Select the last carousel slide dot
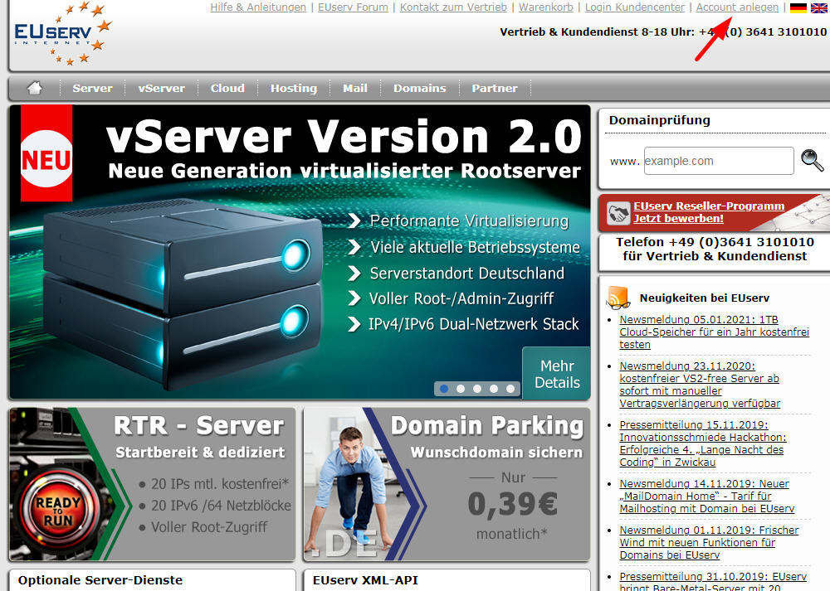 tap(510, 388)
